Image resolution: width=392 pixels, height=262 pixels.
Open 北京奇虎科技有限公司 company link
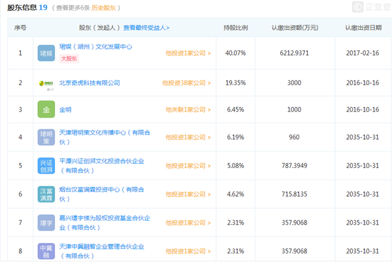[x=90, y=83]
